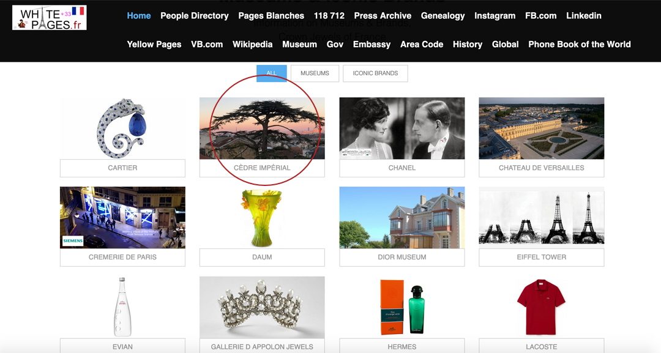Screen dimensions: 661x353
Task: Open VB.com in navigation
Action: [x=207, y=44]
